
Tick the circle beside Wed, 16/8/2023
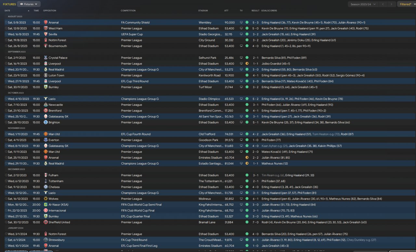(6, 34)
